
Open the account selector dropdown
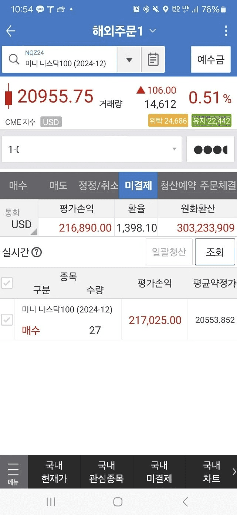(174, 149)
